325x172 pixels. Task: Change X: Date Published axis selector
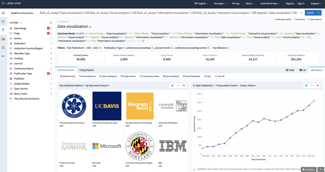point(203,85)
